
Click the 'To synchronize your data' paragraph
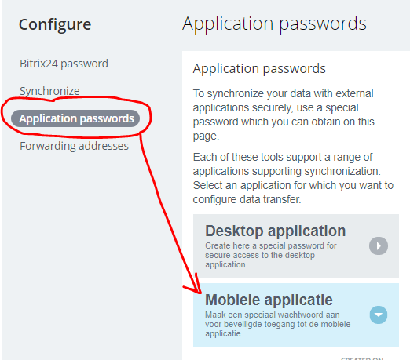[284, 115]
